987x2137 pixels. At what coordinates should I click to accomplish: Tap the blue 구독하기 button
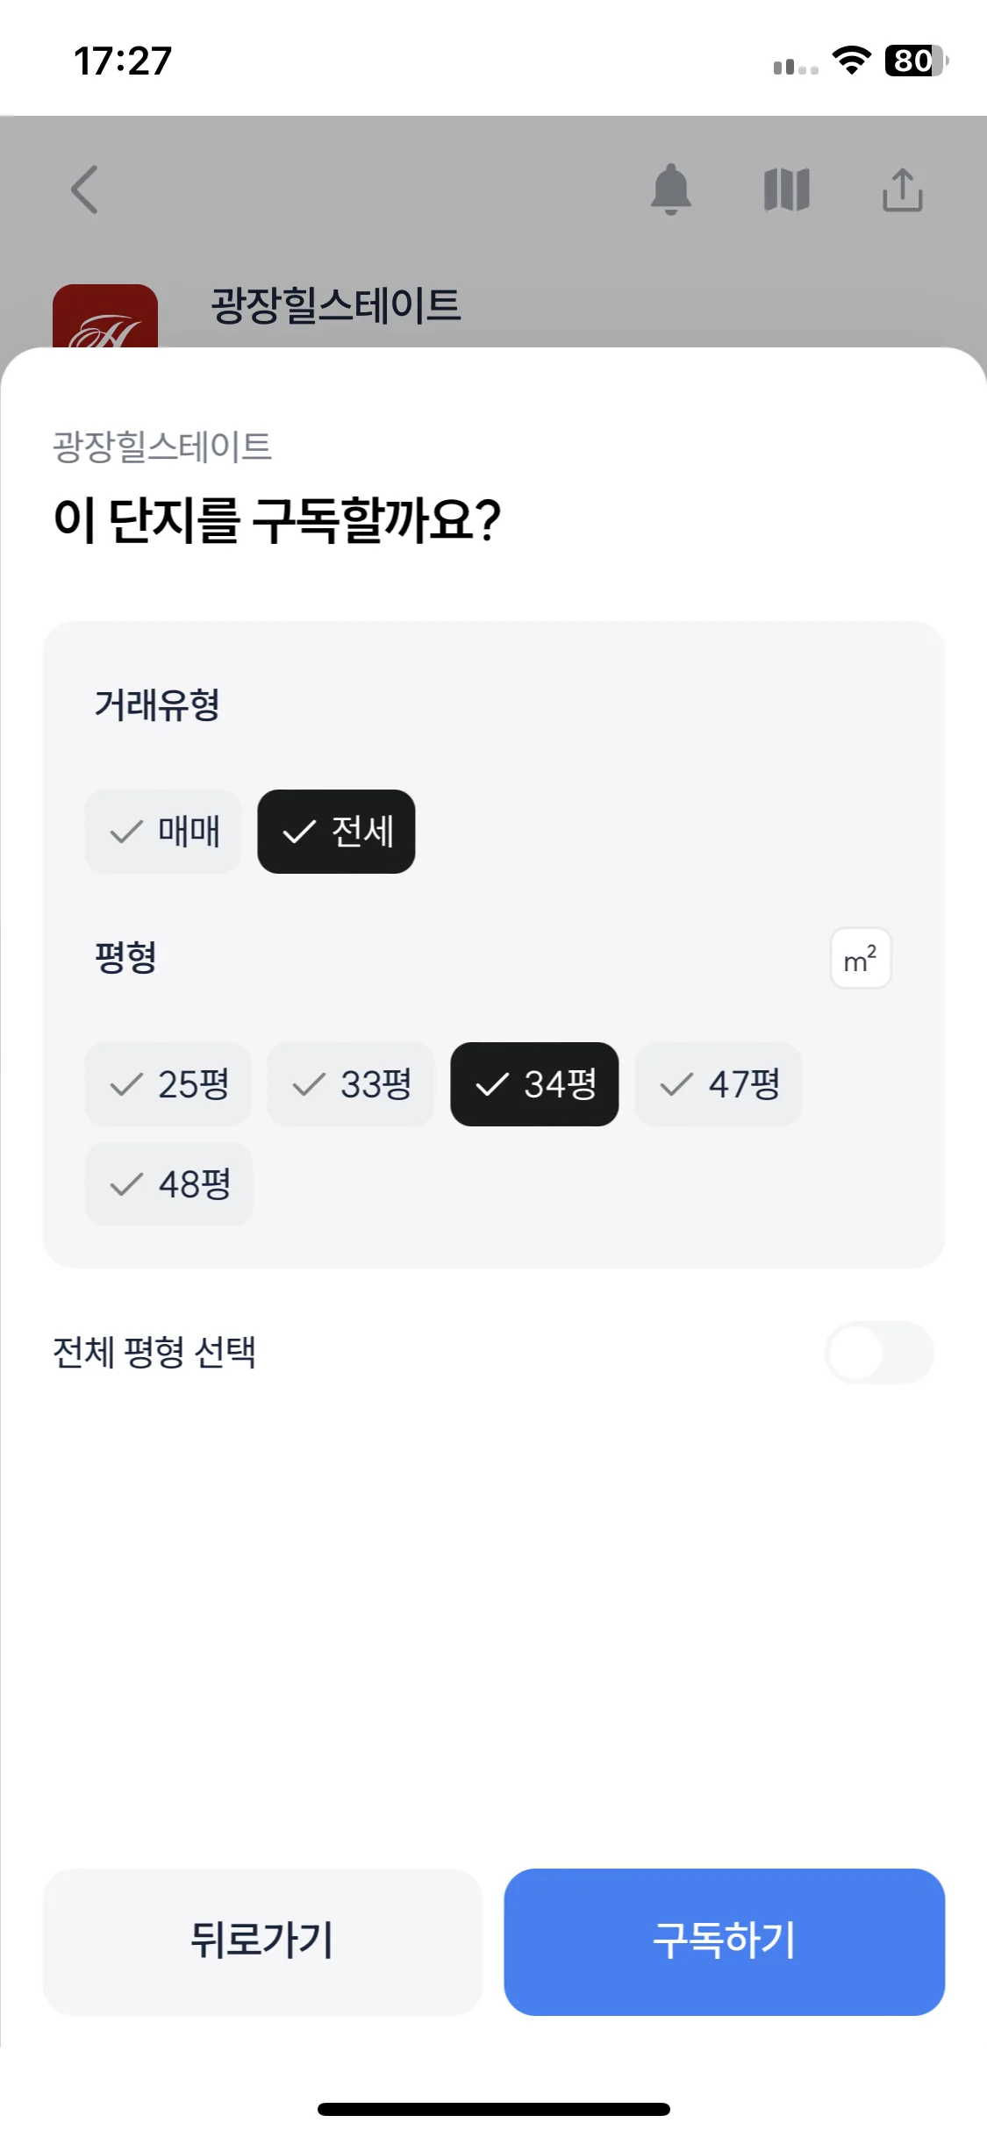click(x=724, y=1942)
